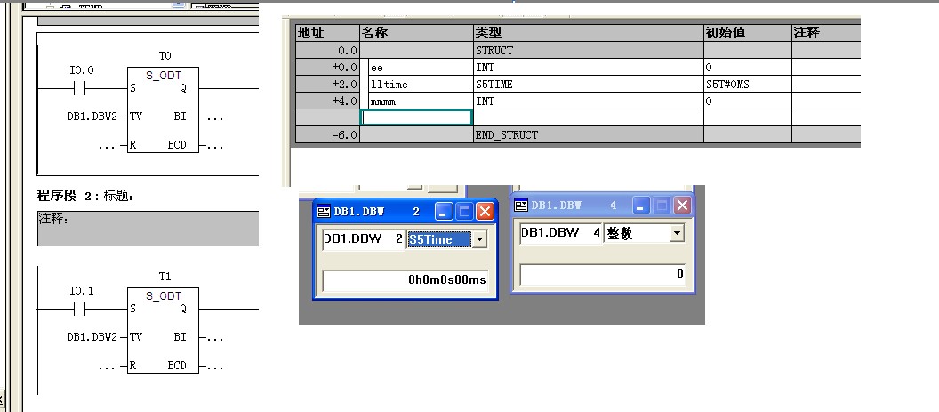This screenshot has height=412, width=939.
Task: Select the T0 S_ODT timer block
Action: (164, 110)
